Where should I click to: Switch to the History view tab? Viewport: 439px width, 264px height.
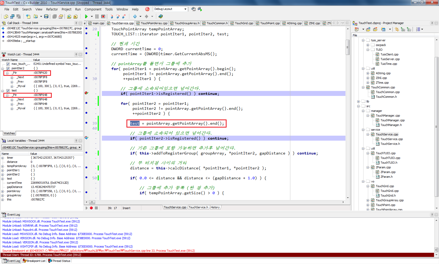pyautogui.click(x=215, y=207)
